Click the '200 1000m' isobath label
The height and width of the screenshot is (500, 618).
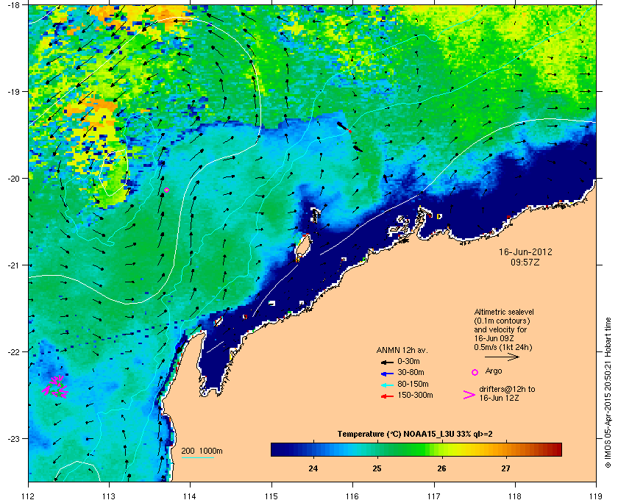[202, 451]
